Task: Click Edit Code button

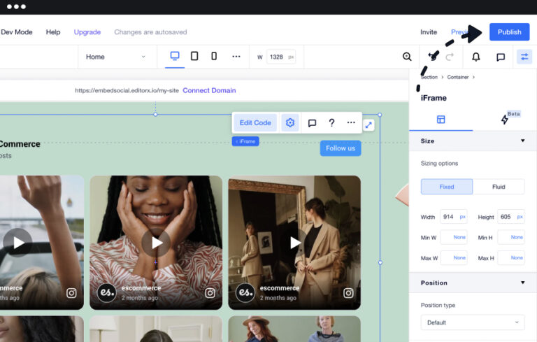Action: click(x=255, y=122)
